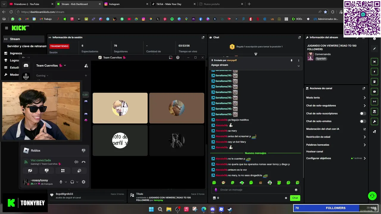Open Steam from the Windows taskbar
381x214 pixels.
(x=230, y=209)
